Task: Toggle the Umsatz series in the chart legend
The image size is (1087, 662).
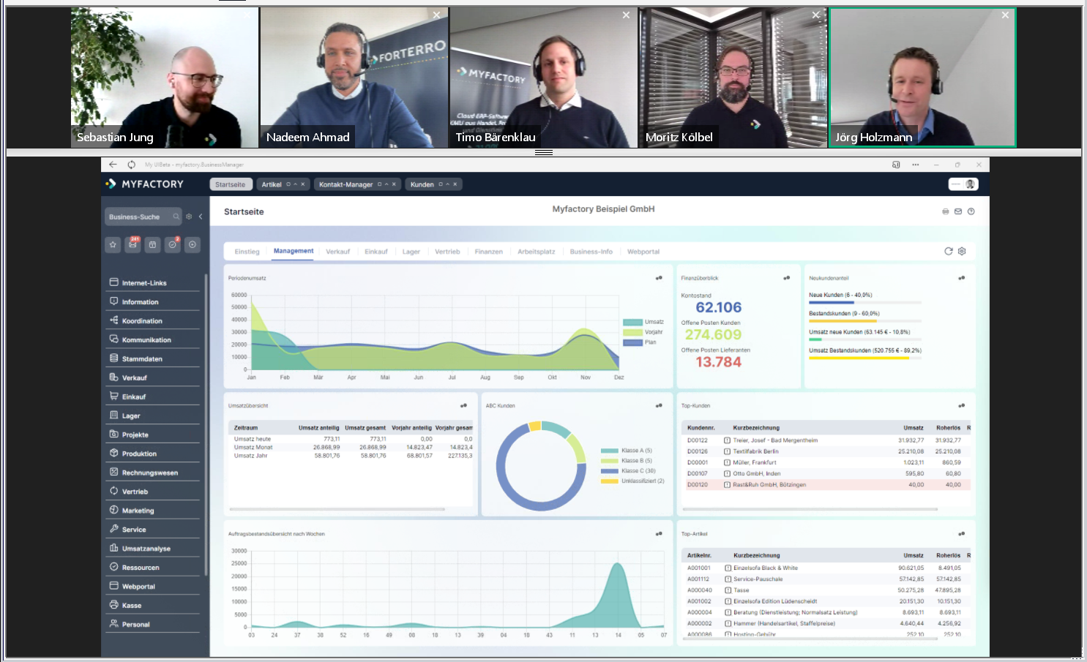Action: [644, 322]
